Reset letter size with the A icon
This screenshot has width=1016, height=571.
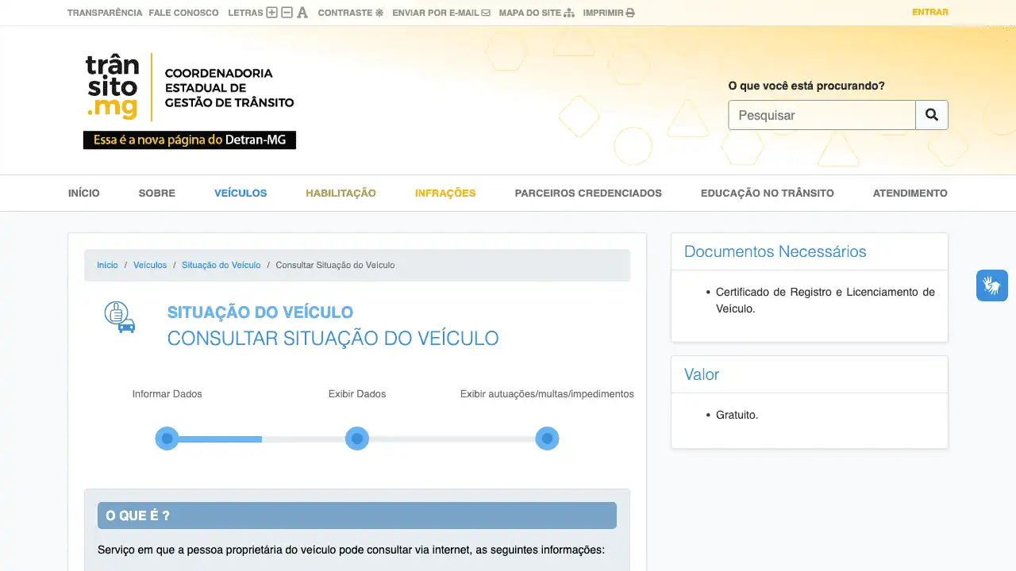pos(302,13)
